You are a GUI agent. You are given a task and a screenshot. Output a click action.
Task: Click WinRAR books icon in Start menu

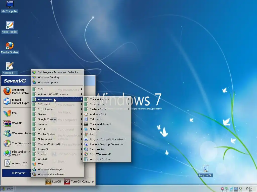pos(7,123)
